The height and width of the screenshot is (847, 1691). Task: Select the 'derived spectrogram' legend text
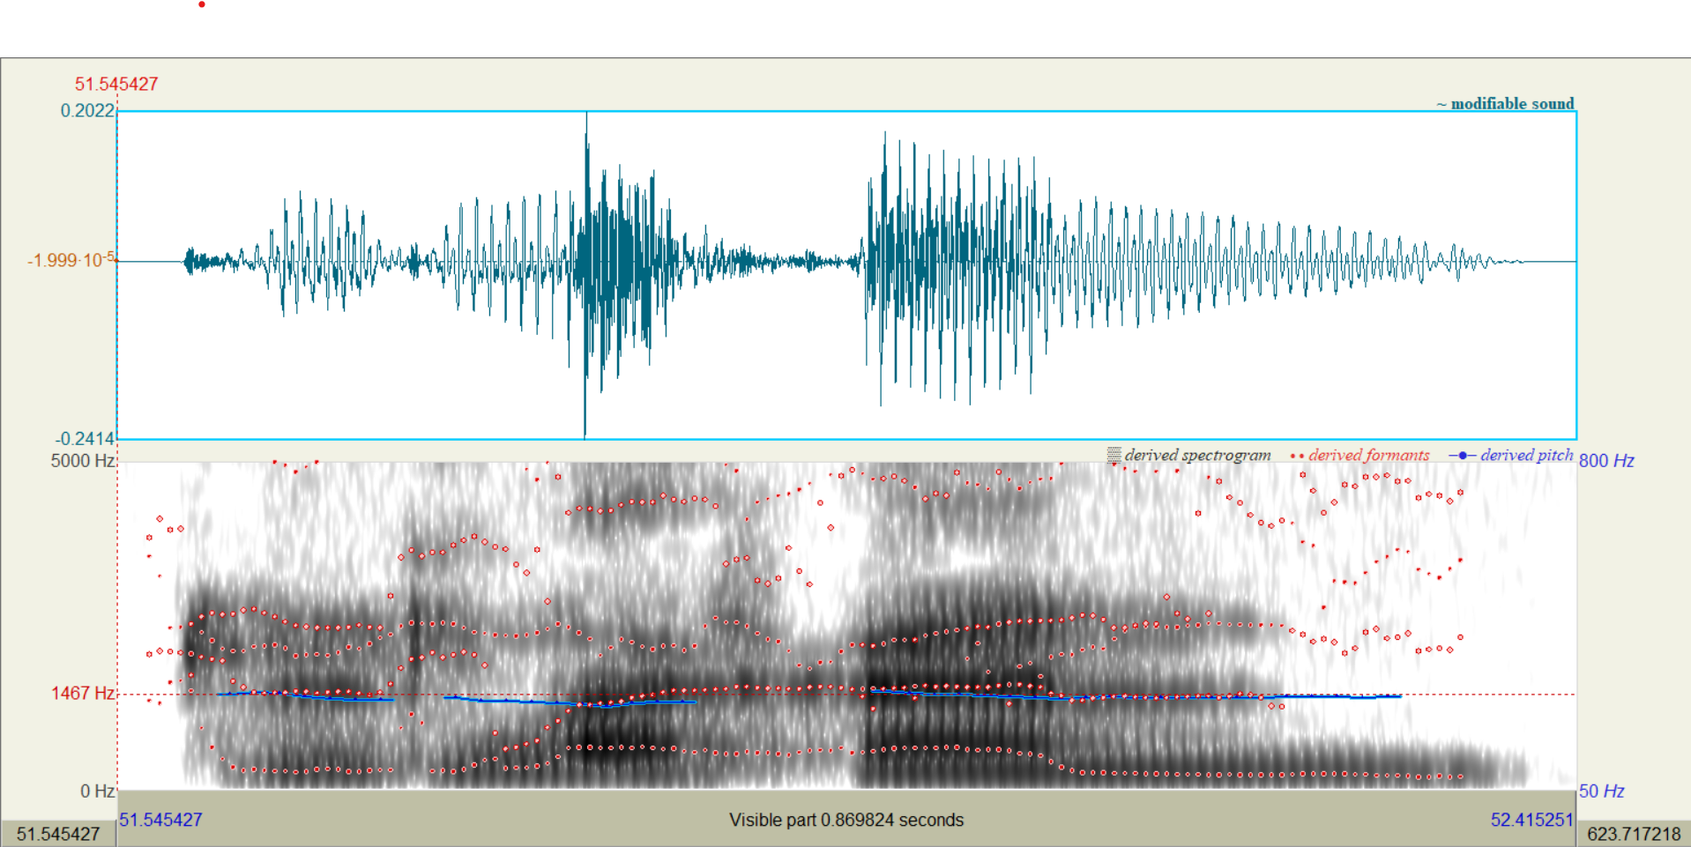tap(1197, 456)
